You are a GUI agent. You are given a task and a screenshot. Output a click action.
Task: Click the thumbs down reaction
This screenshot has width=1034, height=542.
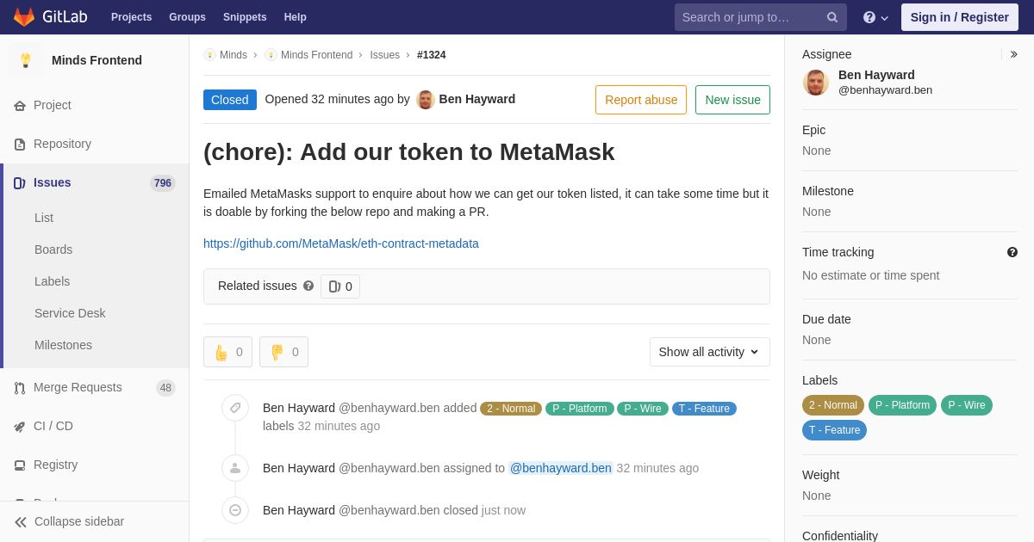(283, 352)
